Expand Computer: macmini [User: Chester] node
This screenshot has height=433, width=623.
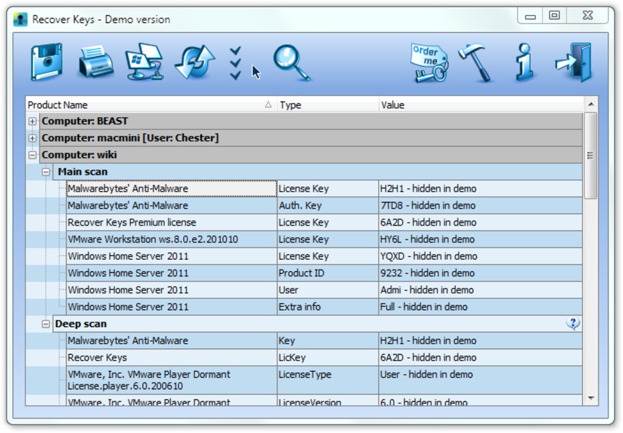(33, 138)
